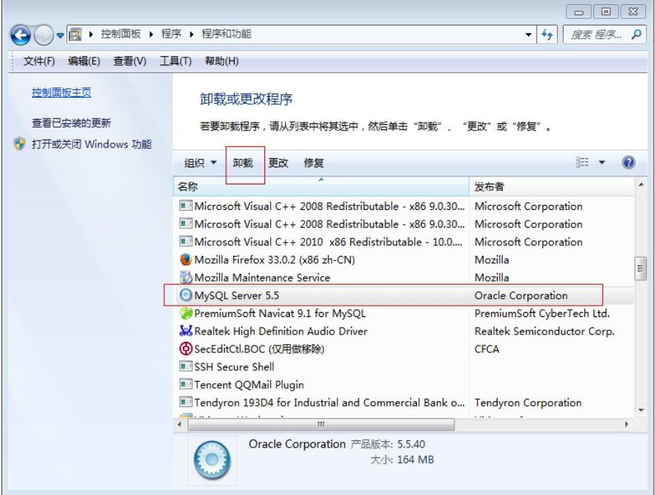Open the view options dropdown arrow

coord(602,162)
